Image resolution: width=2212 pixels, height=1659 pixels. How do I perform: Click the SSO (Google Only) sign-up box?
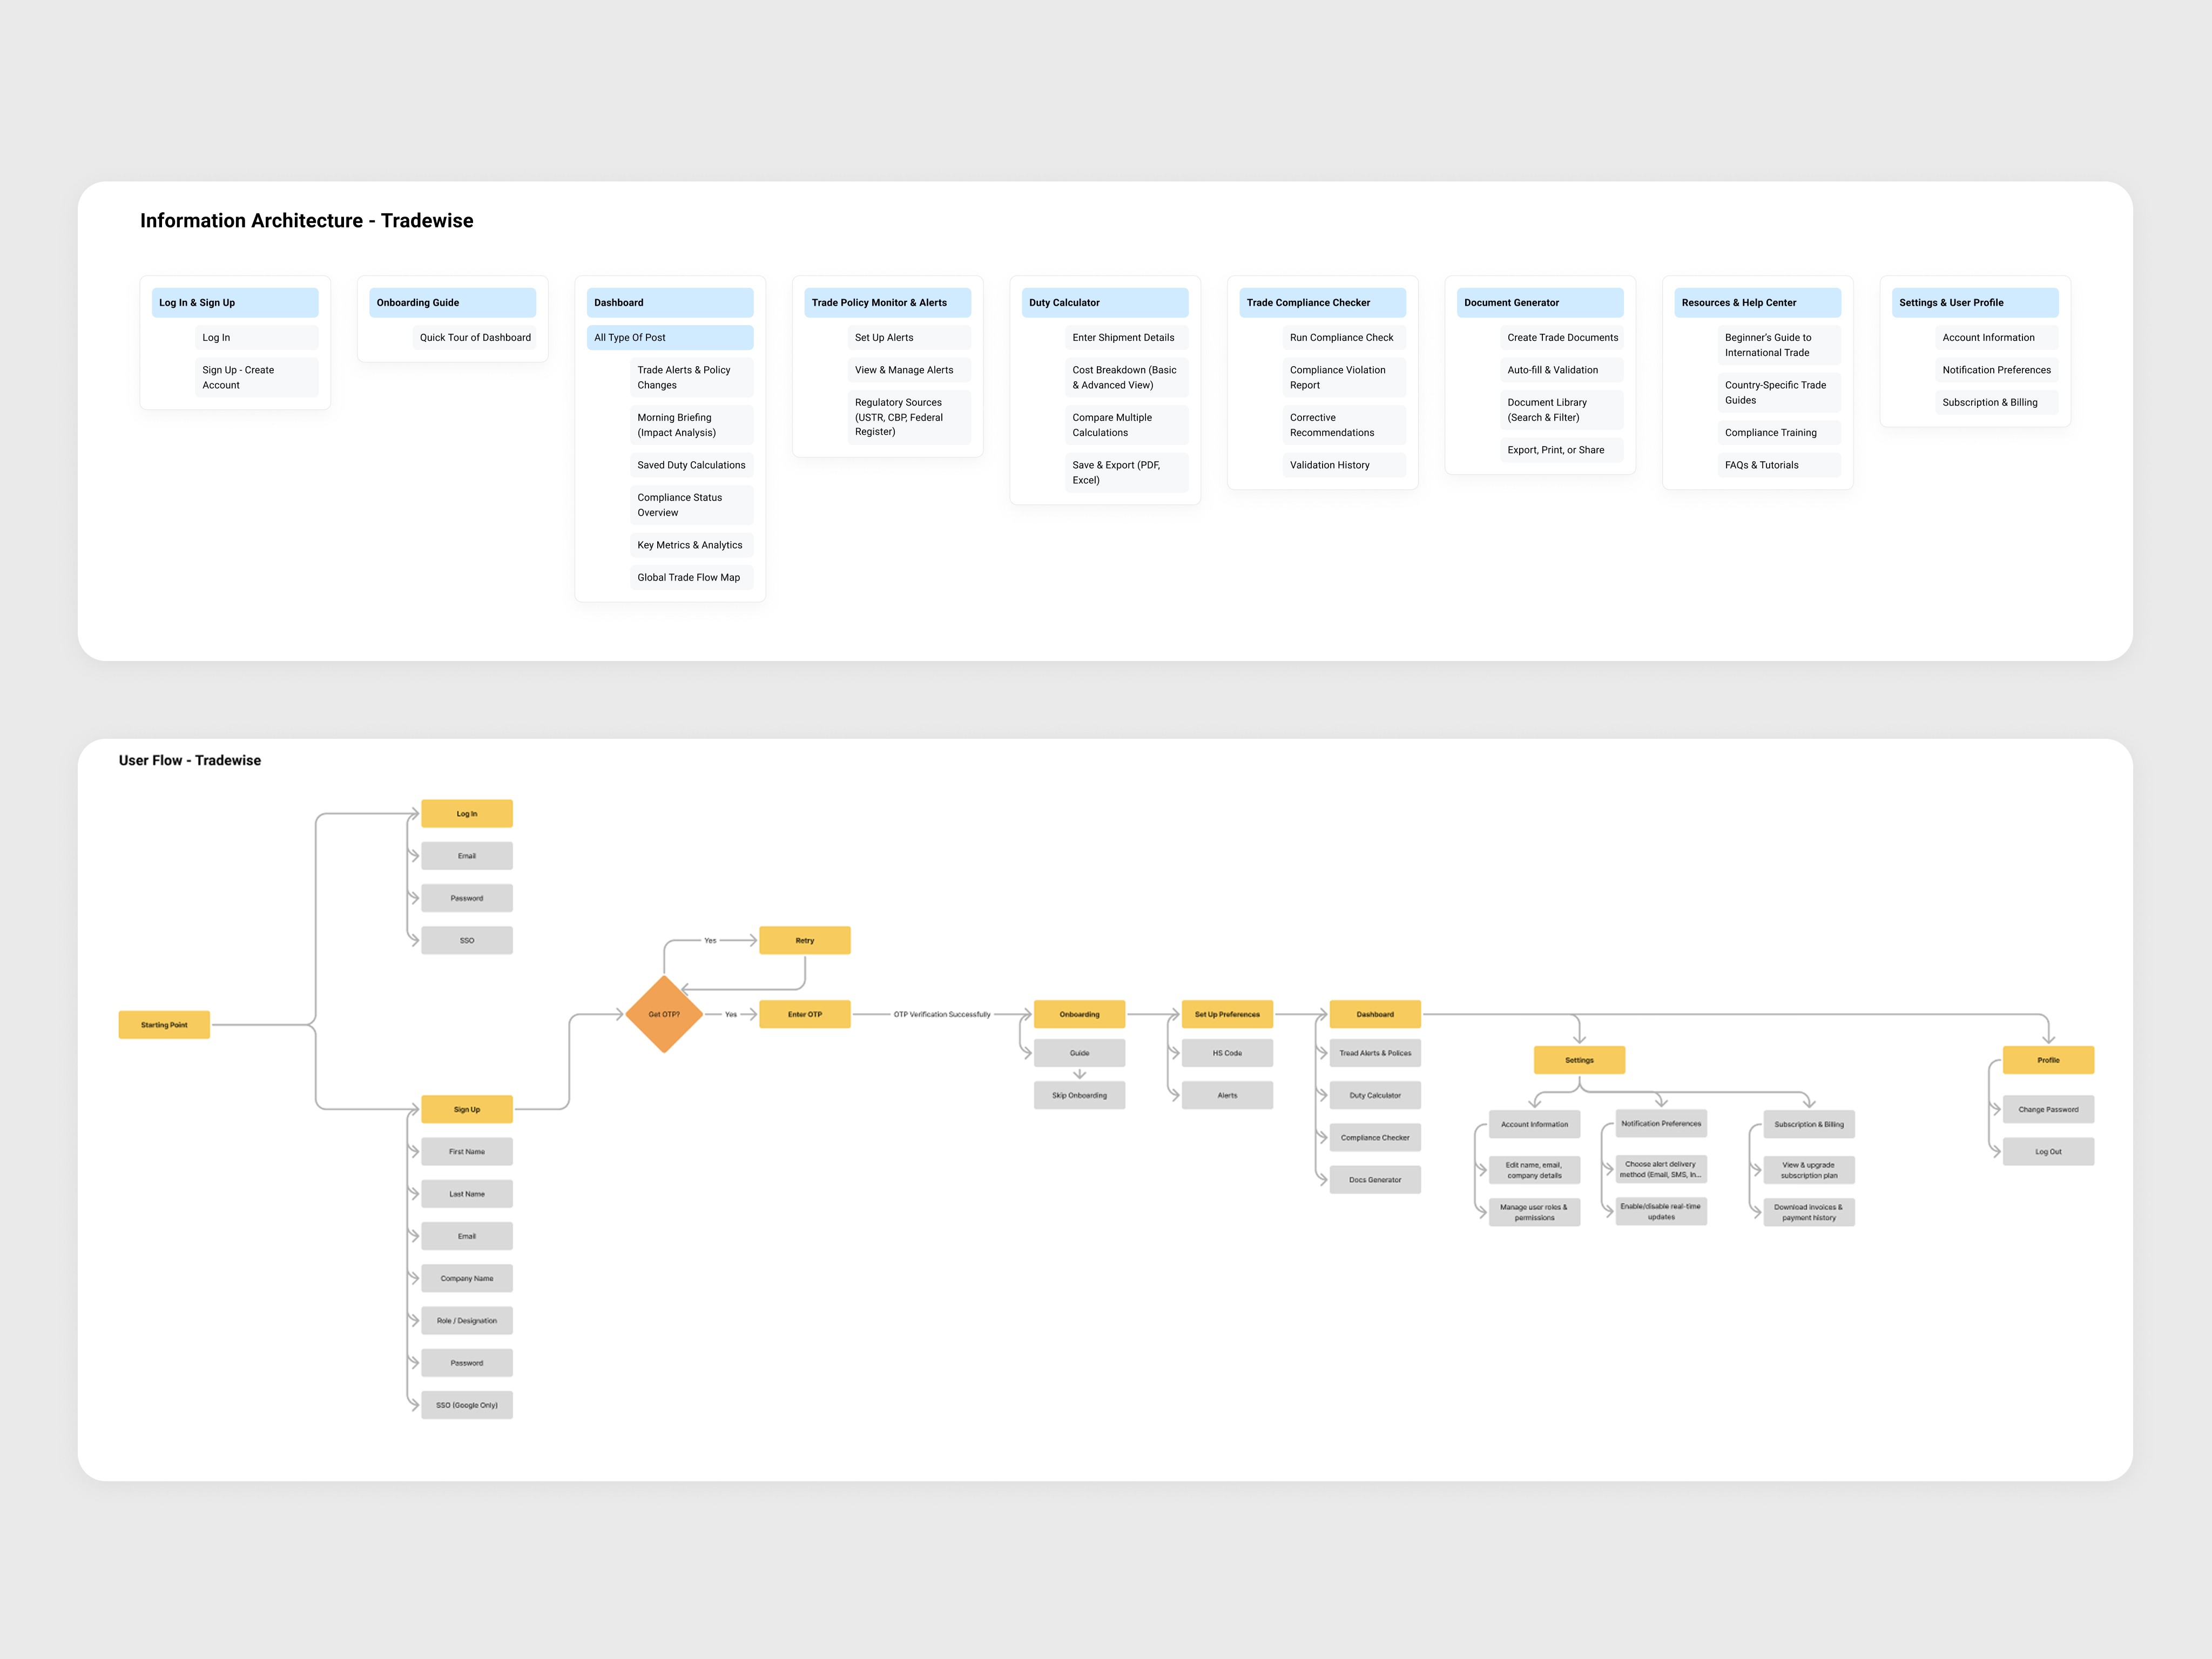[x=466, y=1405]
